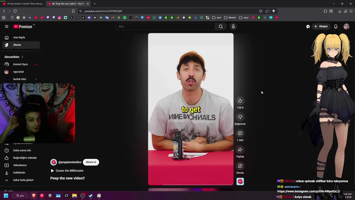
Task: Open the Oluştur create button
Action: [x=321, y=26]
